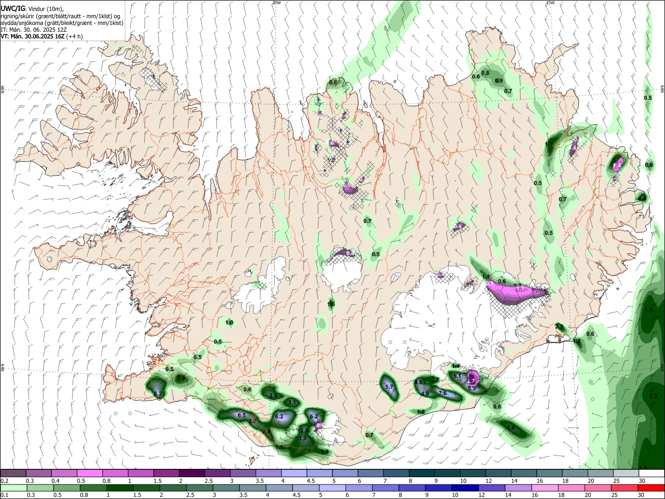
Task: Click the '3.9' precipitation value on the map
Action: [x=302, y=439]
